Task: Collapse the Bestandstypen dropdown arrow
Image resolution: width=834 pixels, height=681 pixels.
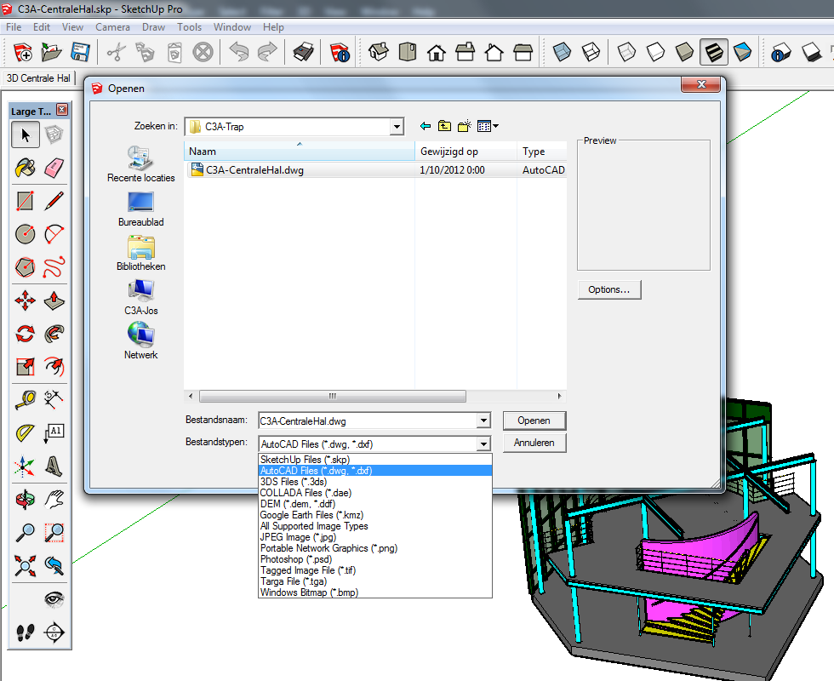Action: coord(483,444)
